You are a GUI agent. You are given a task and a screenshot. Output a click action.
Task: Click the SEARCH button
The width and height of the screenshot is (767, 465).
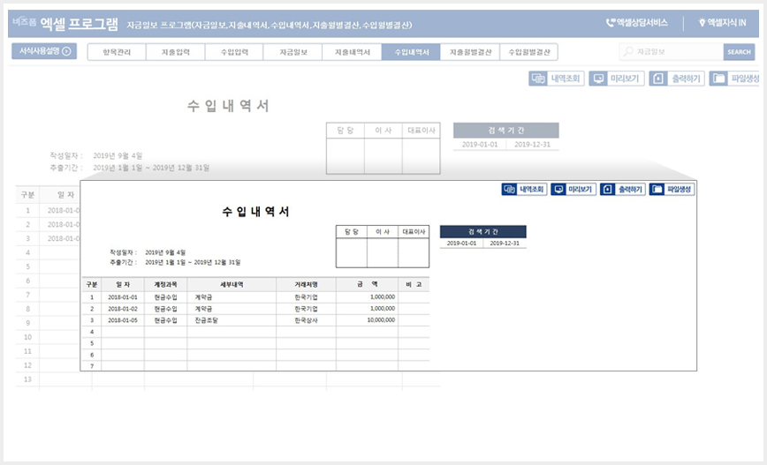739,52
